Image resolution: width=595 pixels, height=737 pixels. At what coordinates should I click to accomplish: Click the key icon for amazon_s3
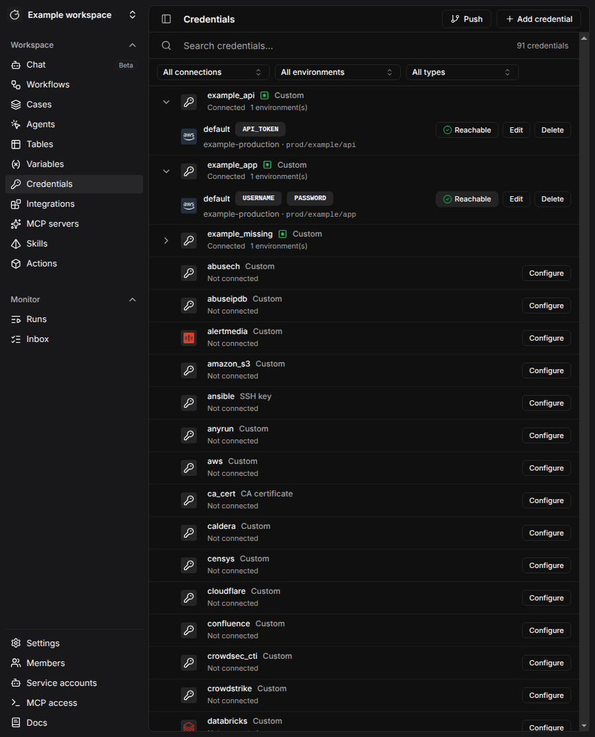(x=189, y=370)
